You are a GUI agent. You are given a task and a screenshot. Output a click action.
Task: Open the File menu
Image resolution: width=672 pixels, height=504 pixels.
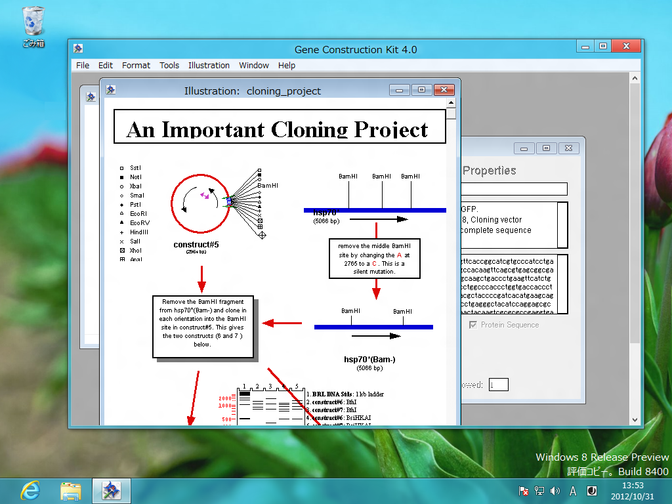tap(83, 65)
